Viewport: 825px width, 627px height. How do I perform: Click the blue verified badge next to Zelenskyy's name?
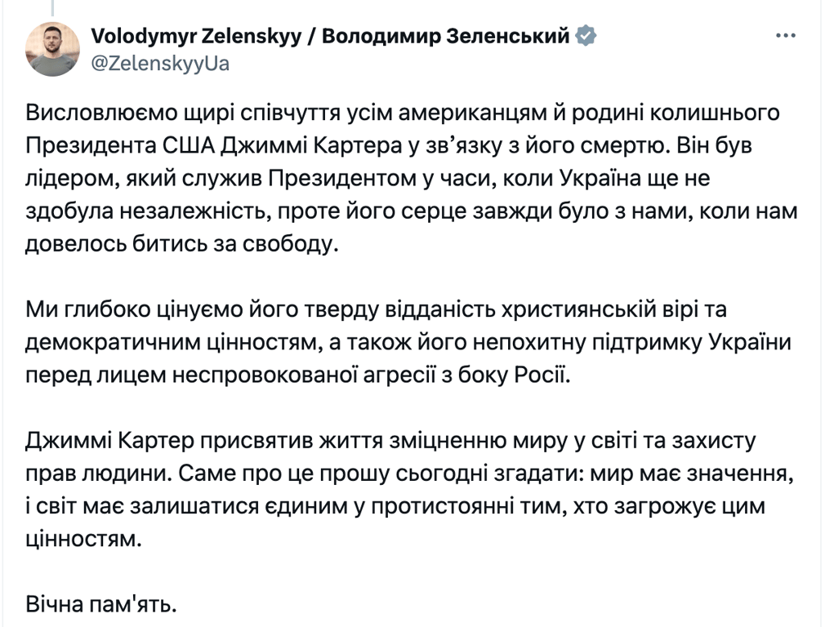click(x=584, y=36)
